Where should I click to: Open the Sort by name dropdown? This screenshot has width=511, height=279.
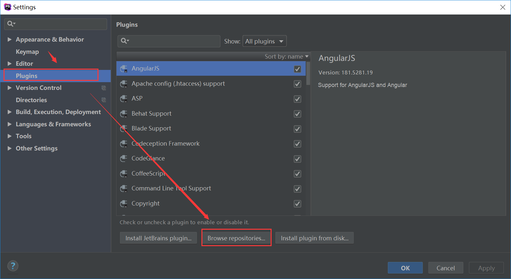pyautogui.click(x=286, y=56)
